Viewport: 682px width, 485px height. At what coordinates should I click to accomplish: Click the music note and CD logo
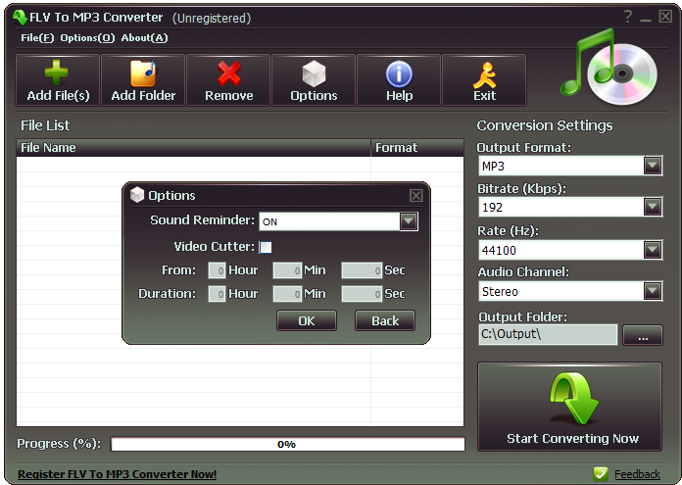(609, 68)
